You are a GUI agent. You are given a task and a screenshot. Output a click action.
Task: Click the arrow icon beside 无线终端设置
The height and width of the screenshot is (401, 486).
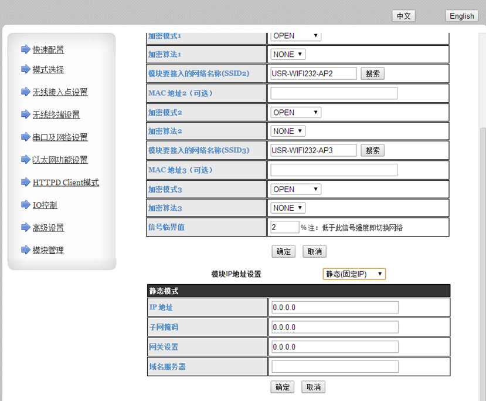25,114
